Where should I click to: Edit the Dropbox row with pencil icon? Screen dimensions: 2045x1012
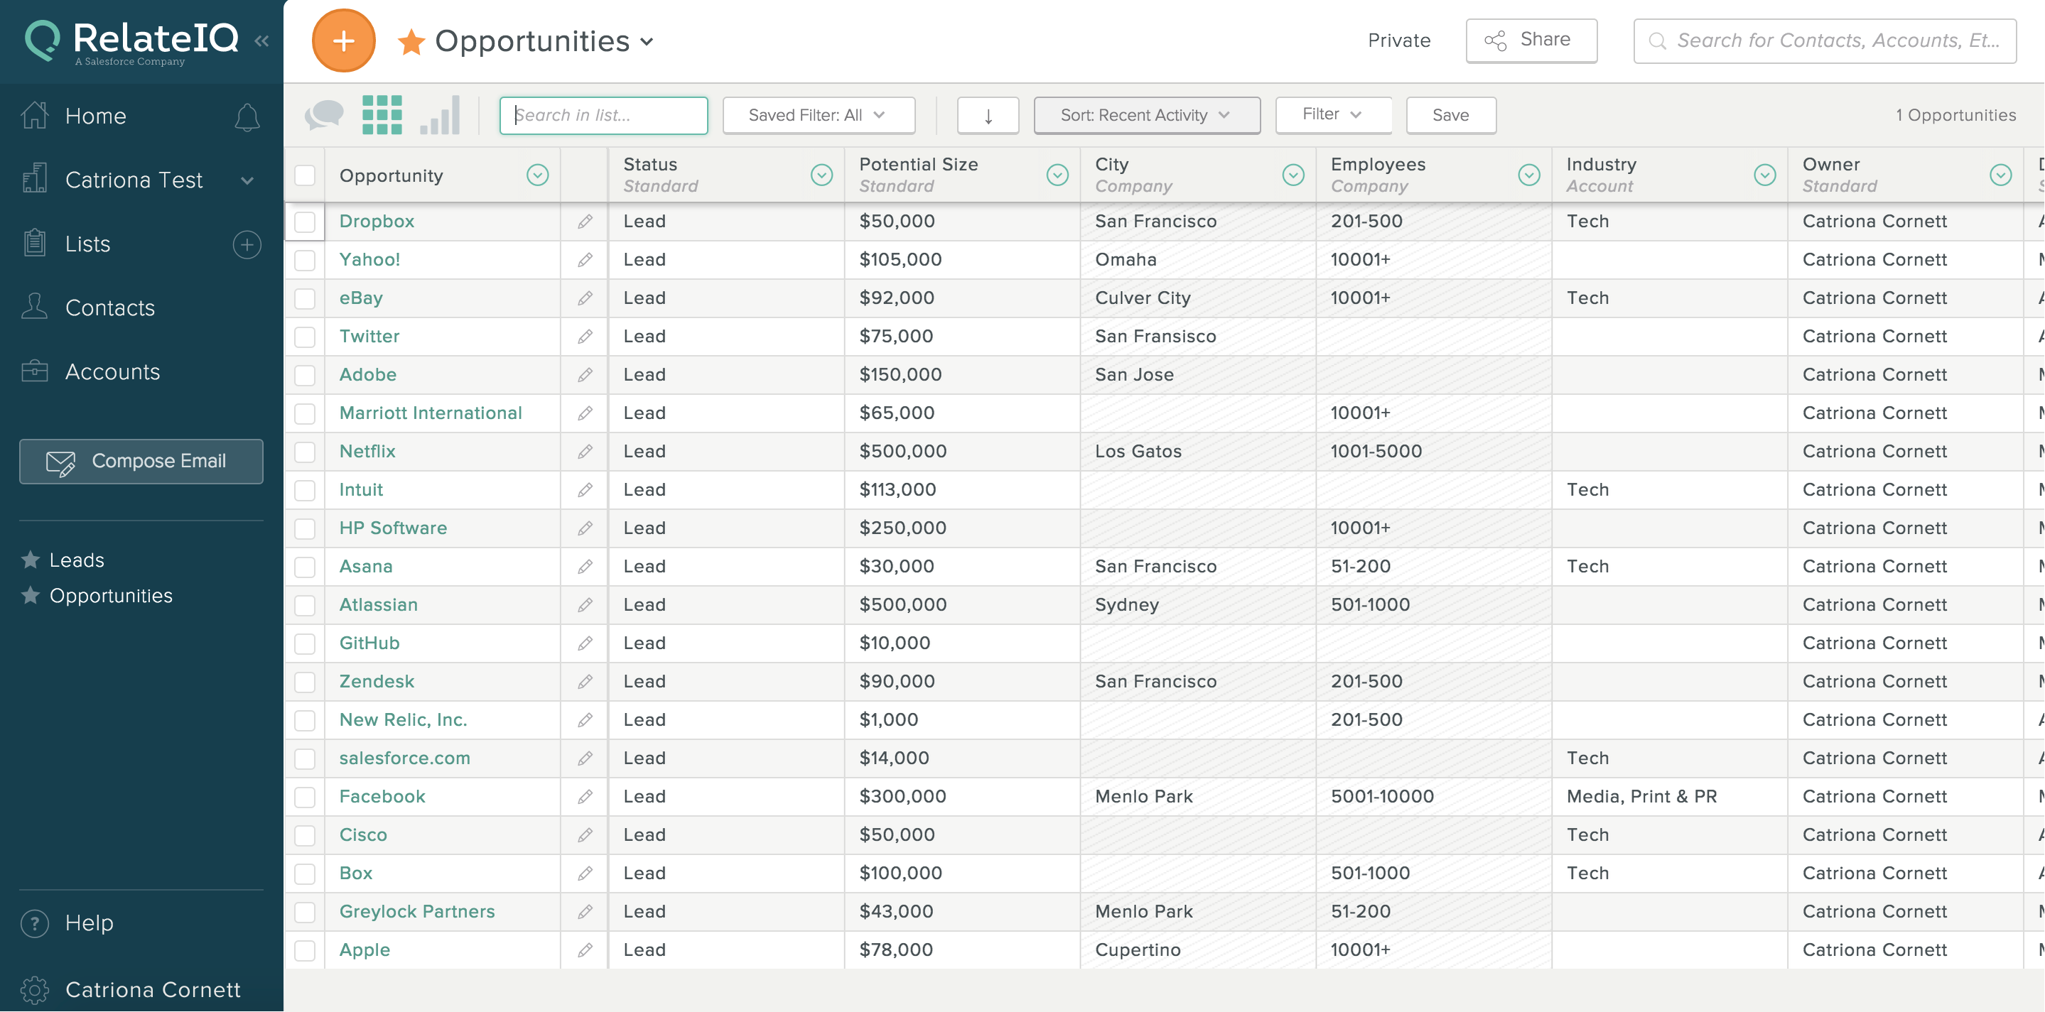point(585,222)
